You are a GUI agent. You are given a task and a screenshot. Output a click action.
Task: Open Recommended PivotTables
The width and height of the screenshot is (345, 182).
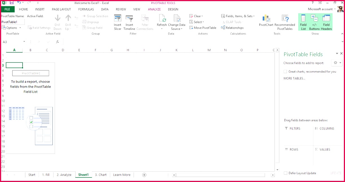[285, 23]
